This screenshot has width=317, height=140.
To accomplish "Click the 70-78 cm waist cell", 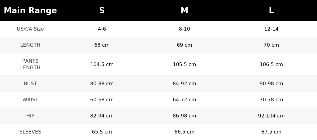I will (x=271, y=100).
